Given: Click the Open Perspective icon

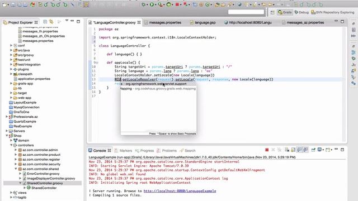Looking at the screenshot, I should coord(272,12).
